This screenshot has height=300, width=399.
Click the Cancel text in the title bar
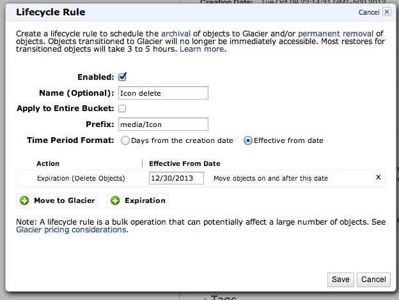coord(369,12)
